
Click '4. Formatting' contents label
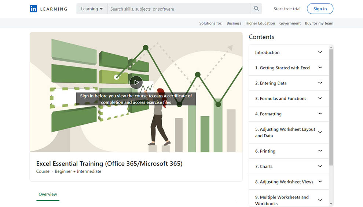(268, 114)
